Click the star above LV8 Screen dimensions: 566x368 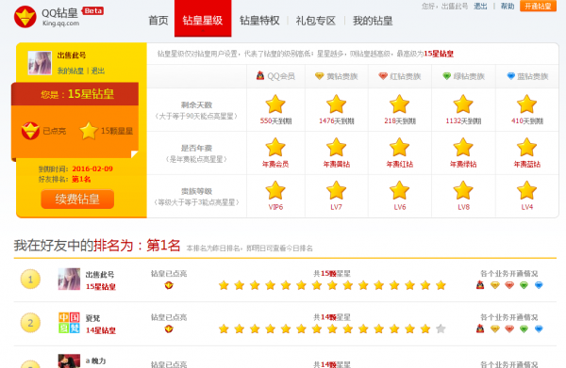click(x=463, y=190)
